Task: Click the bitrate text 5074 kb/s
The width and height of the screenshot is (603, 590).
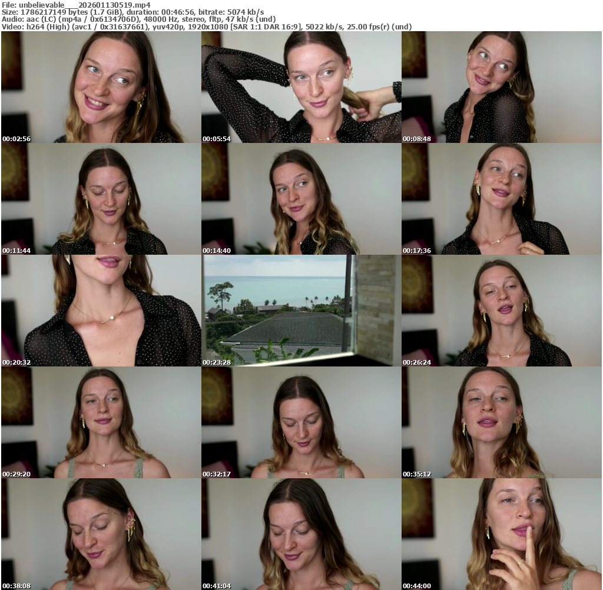Action: [x=246, y=12]
